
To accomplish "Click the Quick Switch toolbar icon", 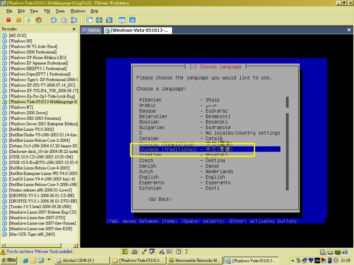I will point(109,20).
